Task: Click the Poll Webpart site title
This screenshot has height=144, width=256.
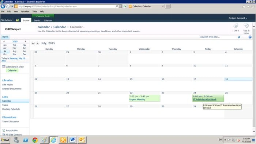Action: click(13, 29)
